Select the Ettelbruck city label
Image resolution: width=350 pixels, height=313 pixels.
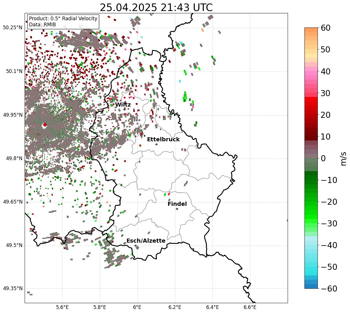click(x=163, y=139)
